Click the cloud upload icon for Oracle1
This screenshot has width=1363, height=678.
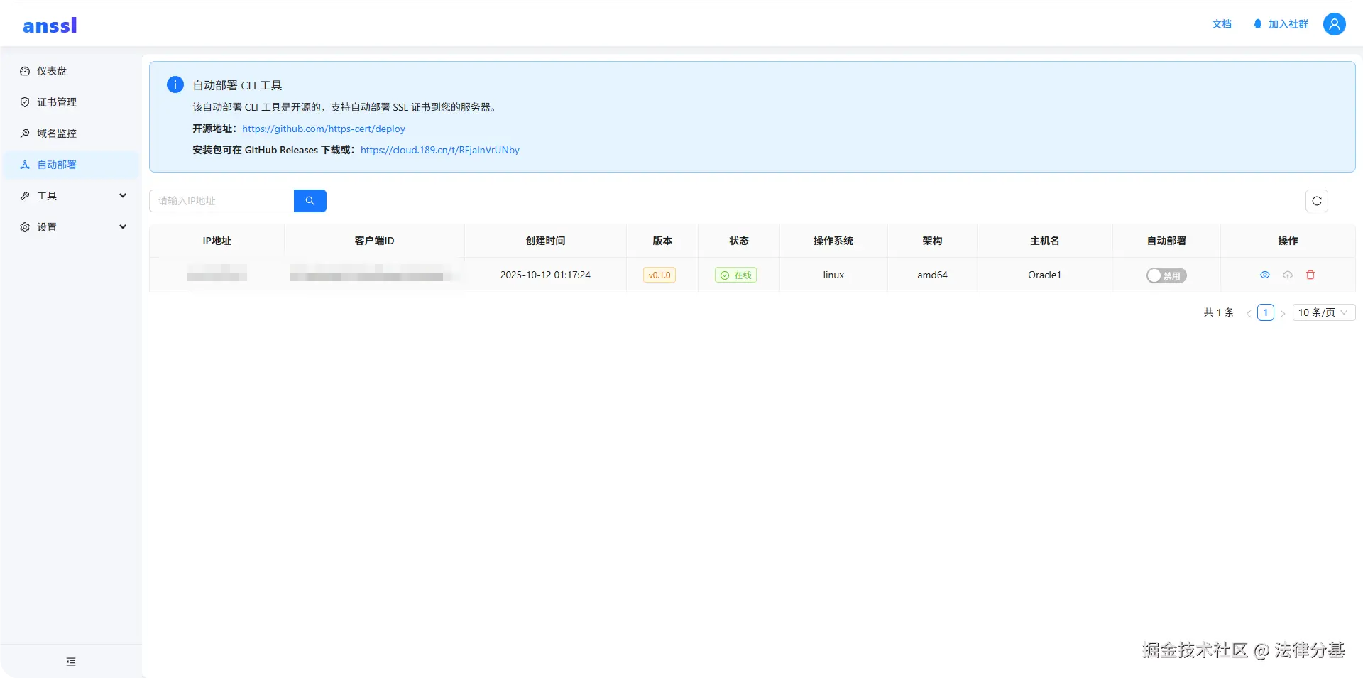point(1288,275)
